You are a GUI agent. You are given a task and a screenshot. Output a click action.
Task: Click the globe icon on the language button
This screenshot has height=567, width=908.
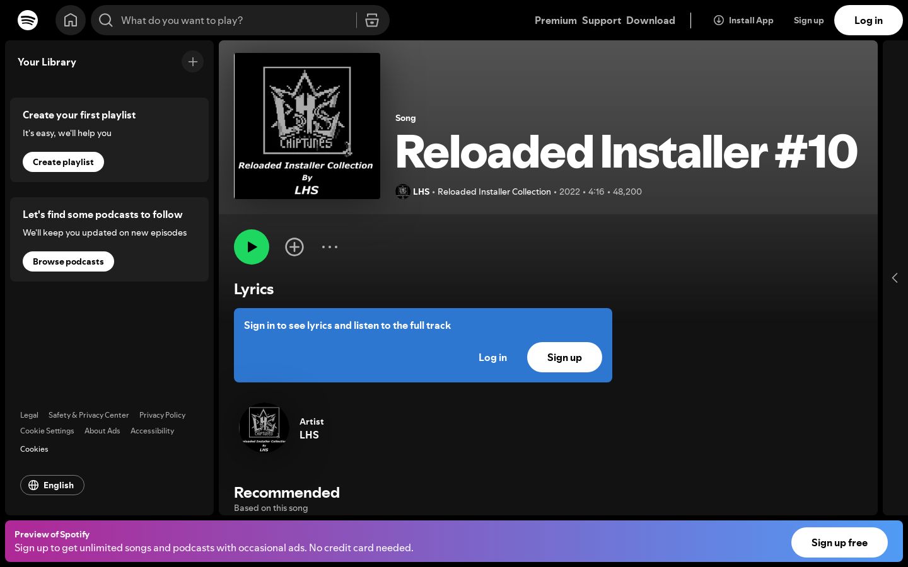click(x=33, y=485)
